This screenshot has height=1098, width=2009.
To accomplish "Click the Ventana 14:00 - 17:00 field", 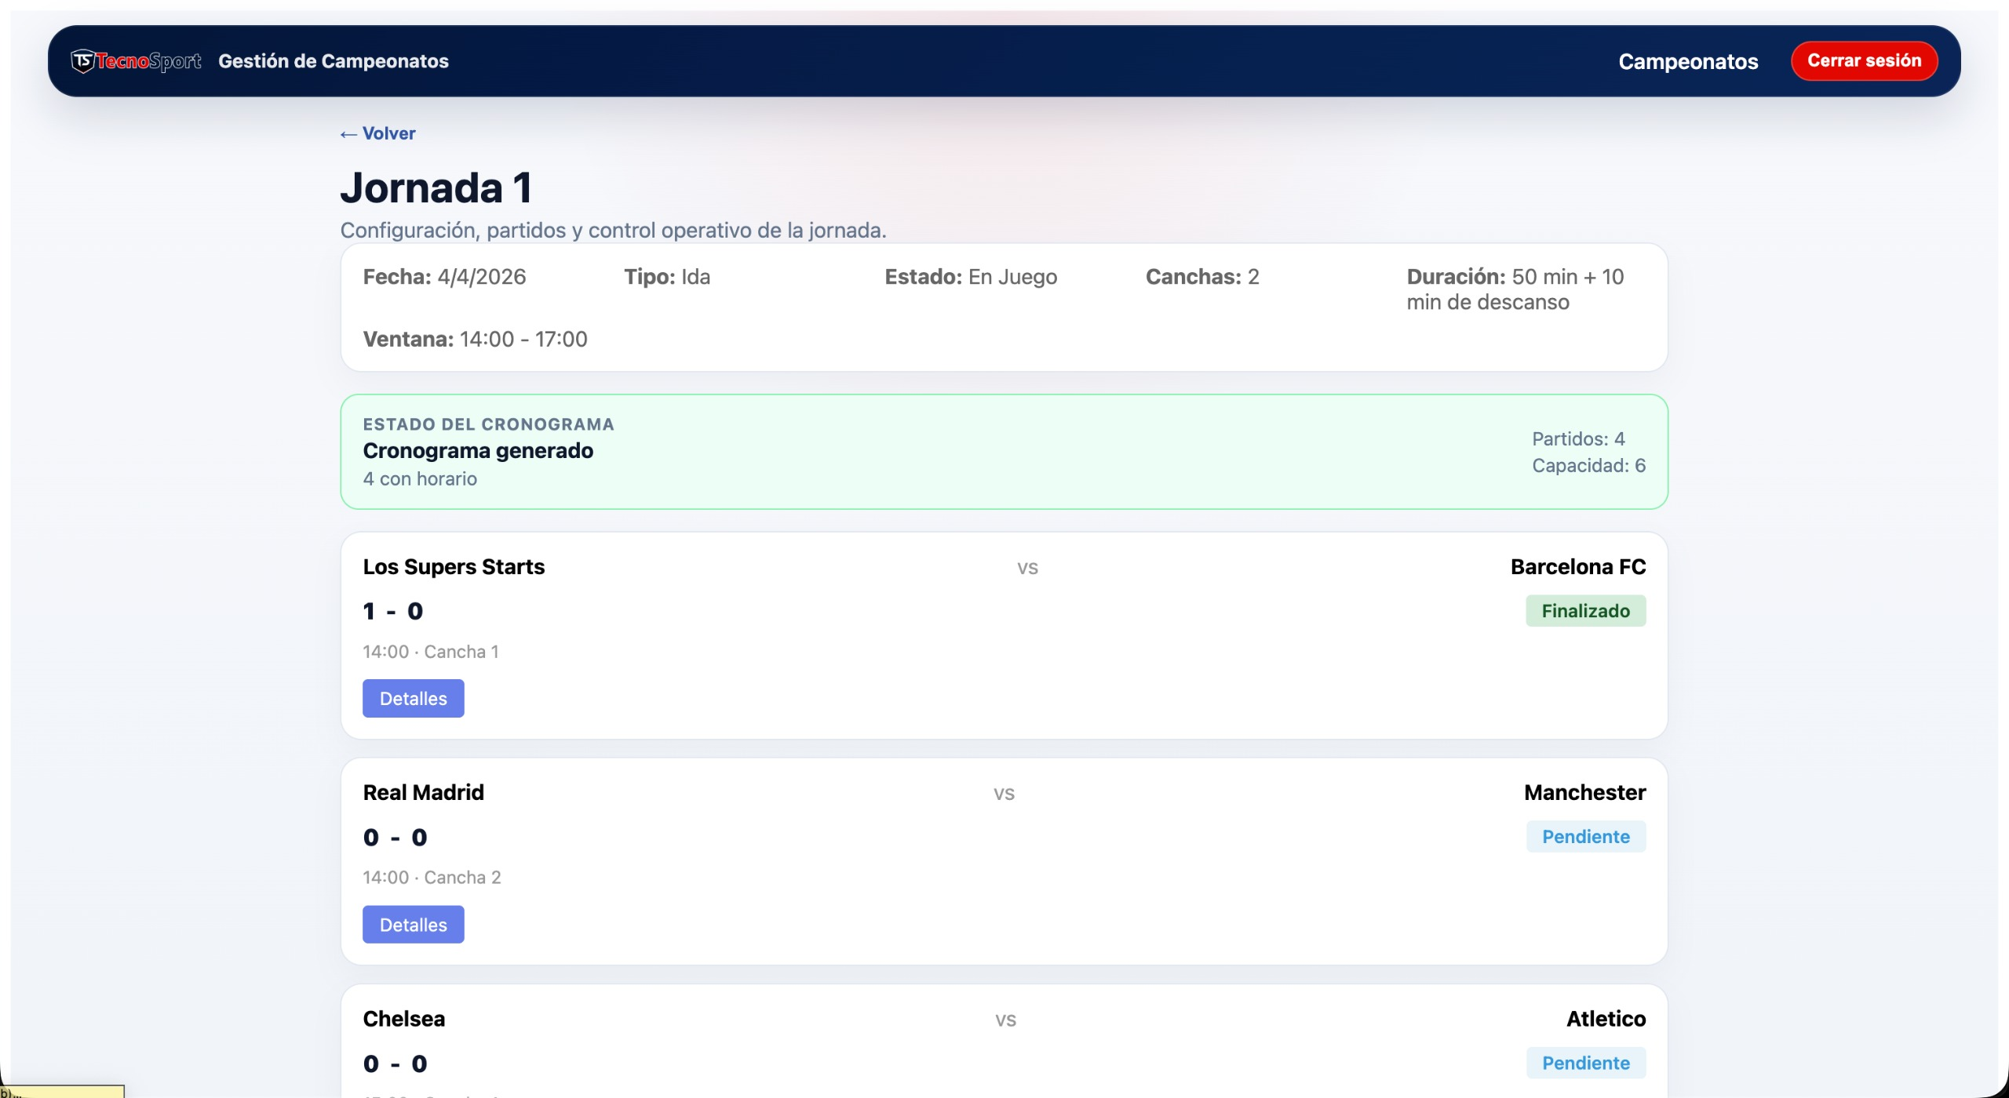I will (475, 339).
